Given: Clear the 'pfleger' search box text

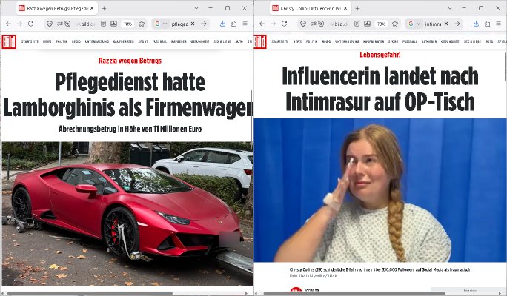Looking at the screenshot, I should click(x=193, y=24).
